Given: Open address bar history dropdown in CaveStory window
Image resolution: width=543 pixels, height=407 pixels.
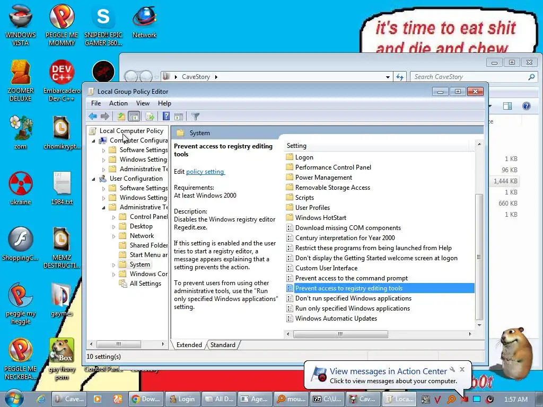Looking at the screenshot, I should (x=388, y=77).
